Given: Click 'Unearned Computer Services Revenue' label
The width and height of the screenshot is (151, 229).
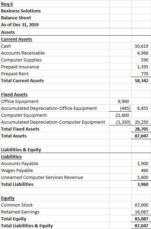Looking at the screenshot, I should (x=42, y=178).
